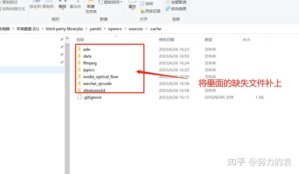Viewport: 299px width, 174px height.
Task: Click the ippicv folder icon
Action: pyautogui.click(x=79, y=70)
